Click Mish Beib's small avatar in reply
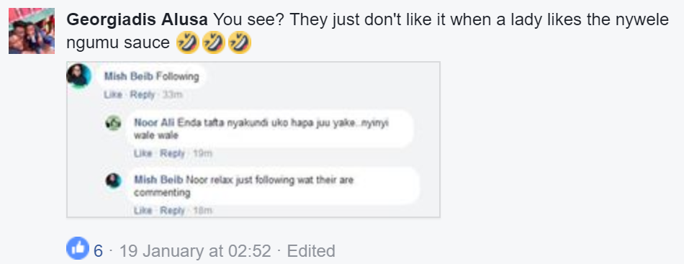 coord(114,181)
